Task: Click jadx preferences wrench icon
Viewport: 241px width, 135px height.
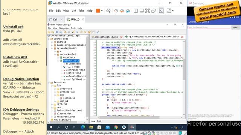Action: click(x=98, y=32)
